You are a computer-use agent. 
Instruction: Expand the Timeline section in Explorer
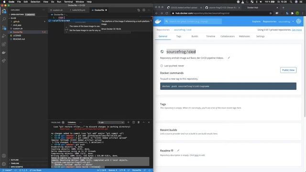pyautogui.click(x=15, y=163)
